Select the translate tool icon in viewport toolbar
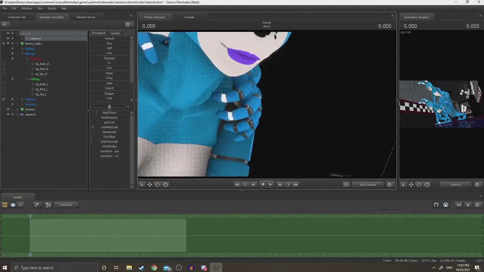484x272 pixels. click(150, 184)
